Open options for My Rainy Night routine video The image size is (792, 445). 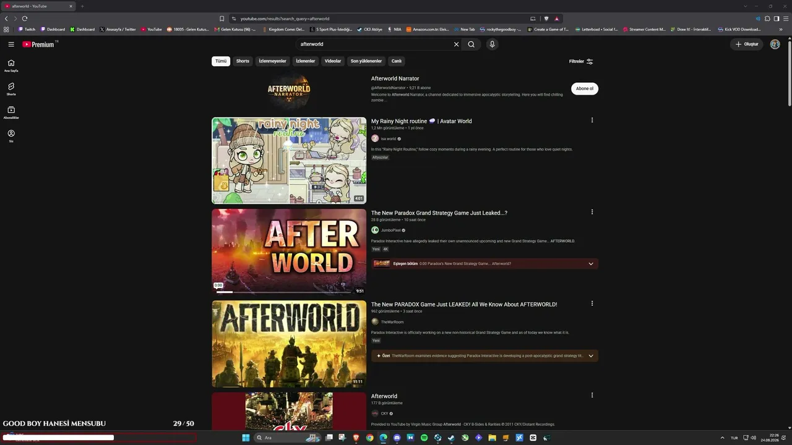[592, 121]
